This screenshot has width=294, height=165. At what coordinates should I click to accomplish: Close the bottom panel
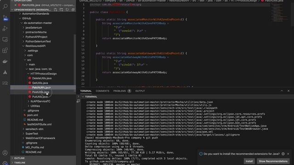pyautogui.click(x=288, y=91)
